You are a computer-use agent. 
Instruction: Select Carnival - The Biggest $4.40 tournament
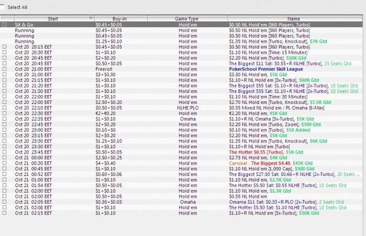click(x=271, y=163)
